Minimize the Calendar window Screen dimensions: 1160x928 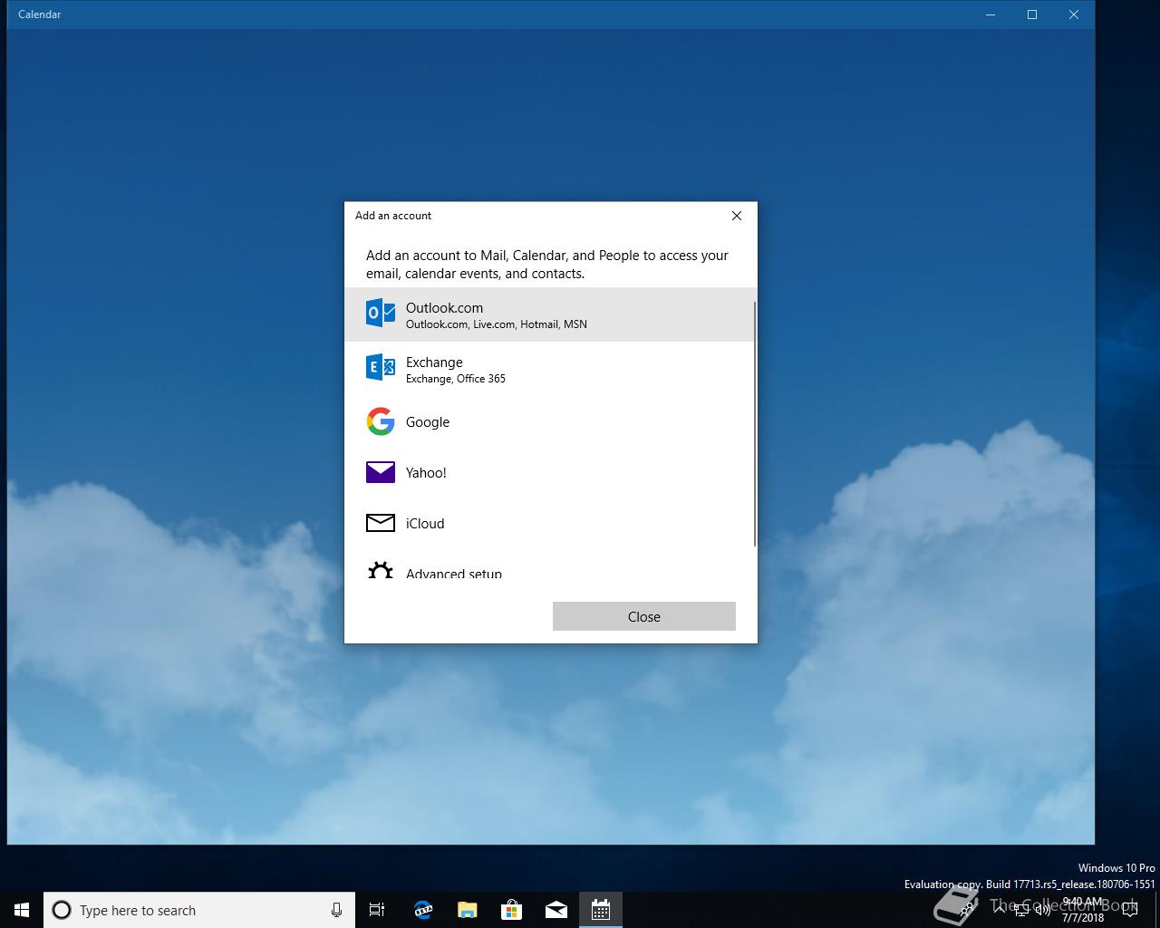click(990, 14)
